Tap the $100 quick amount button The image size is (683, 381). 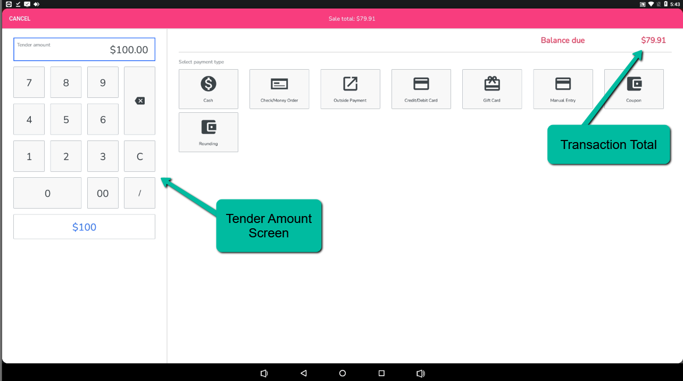click(84, 227)
